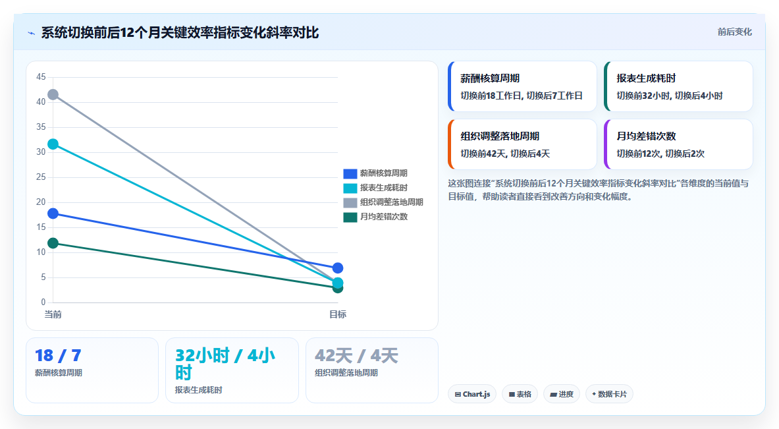
Task: Click the 薪酬核算周期 legend label
Action: coord(383,173)
